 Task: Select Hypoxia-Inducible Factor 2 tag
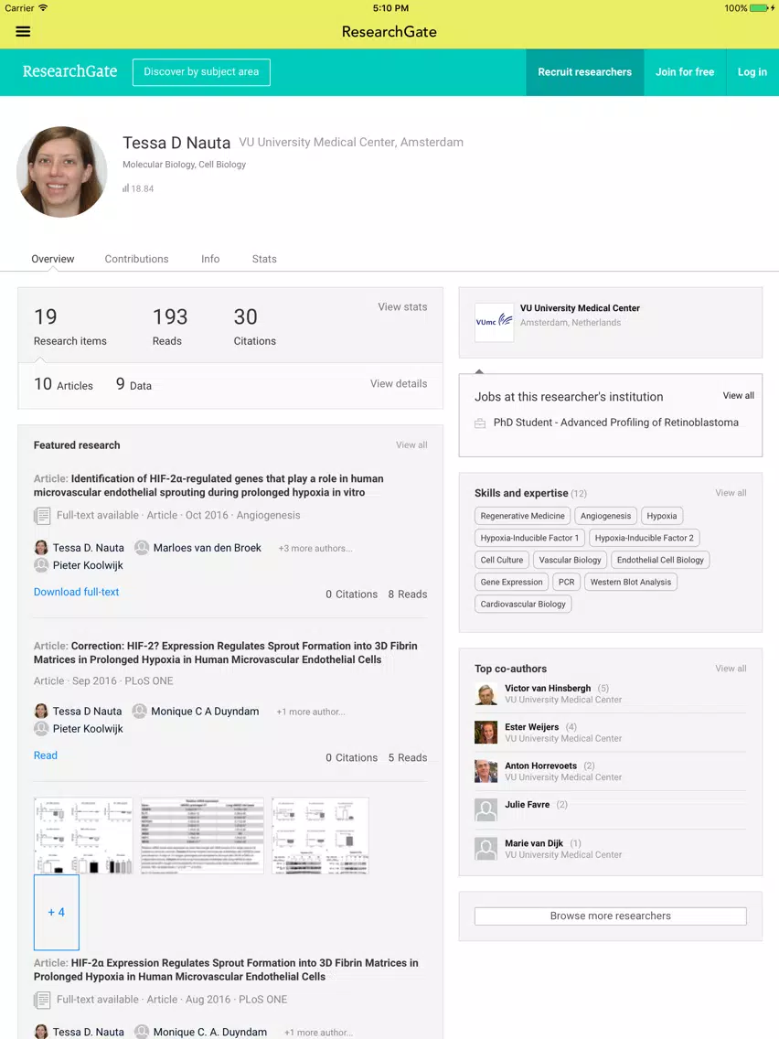645,538
